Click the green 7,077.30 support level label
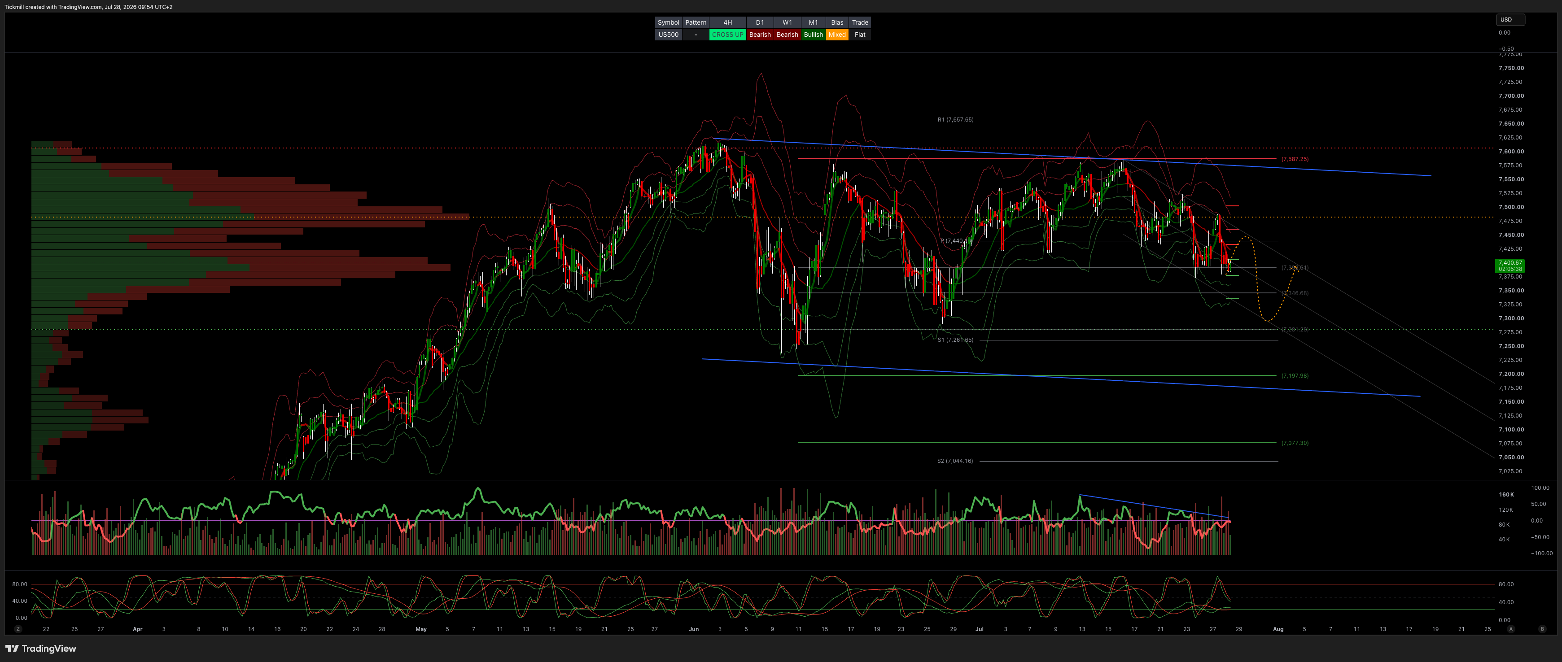This screenshot has height=662, width=1562. 1295,443
